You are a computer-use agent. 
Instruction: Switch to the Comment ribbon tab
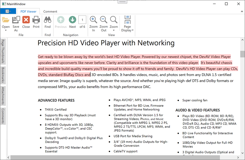tap(50, 11)
